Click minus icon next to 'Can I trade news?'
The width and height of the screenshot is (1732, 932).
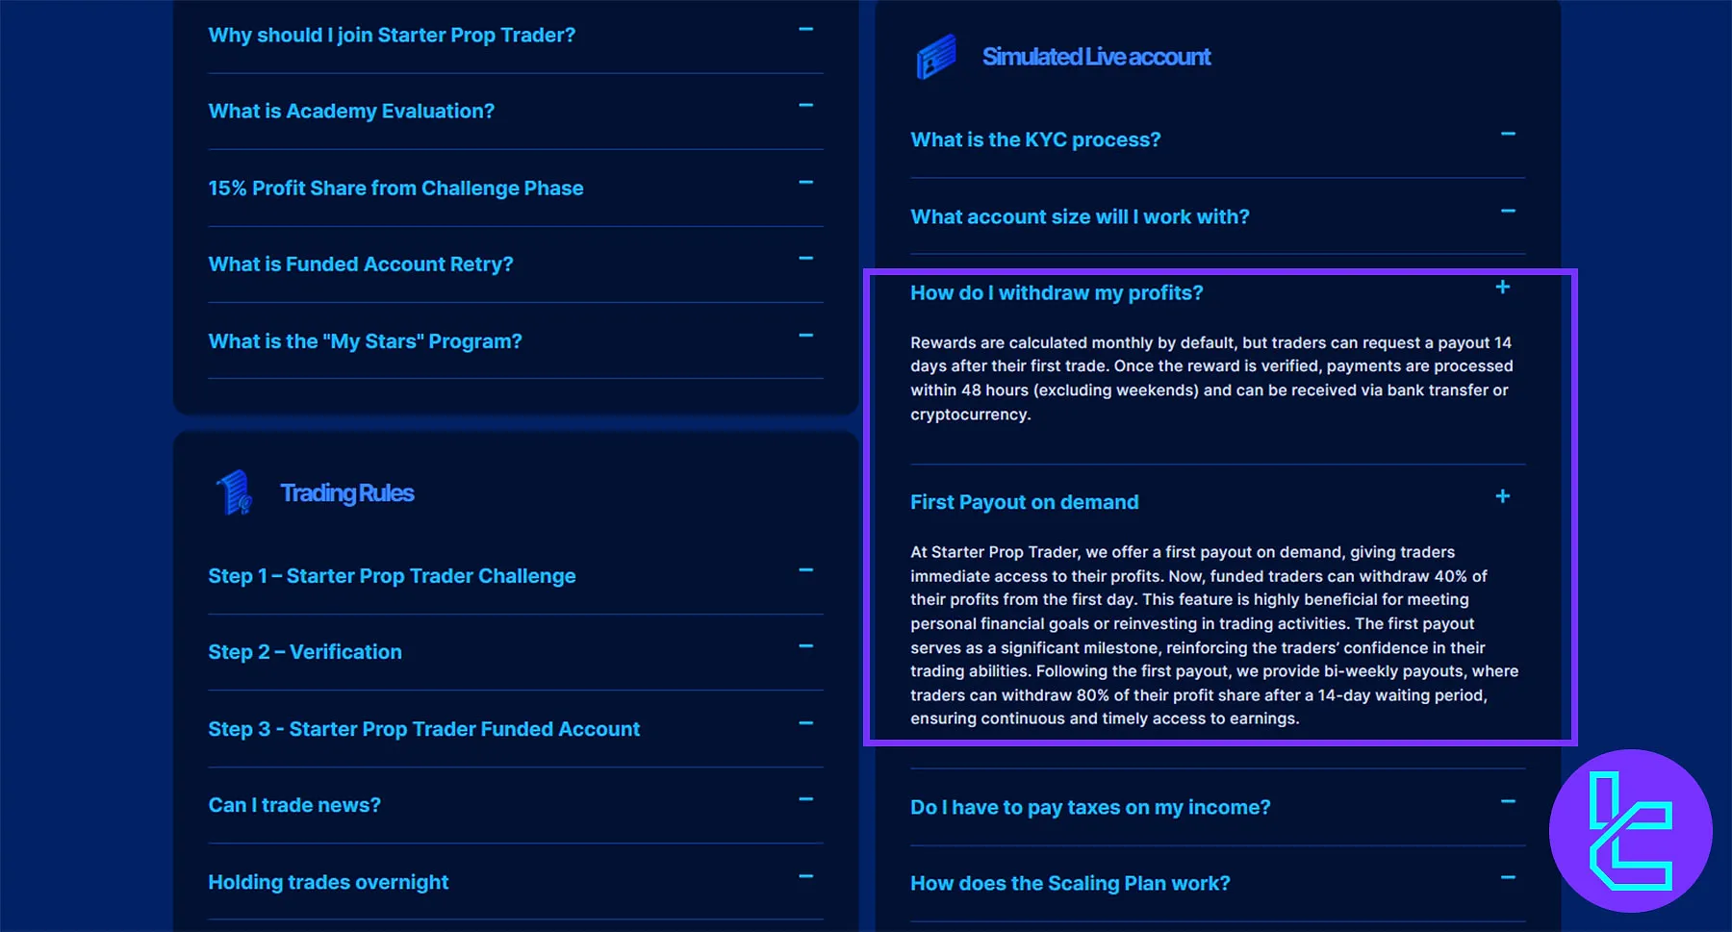pos(805,799)
